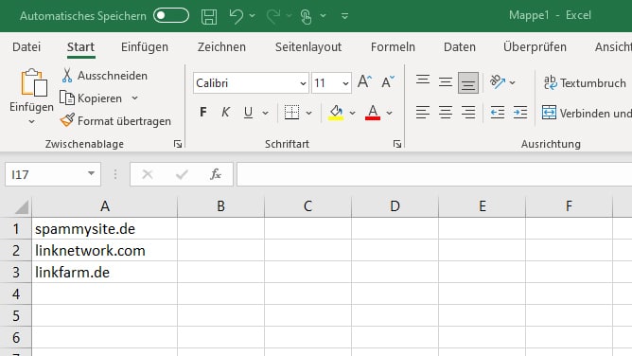Expand the borders dropdown arrow
The width and height of the screenshot is (632, 356).
[x=308, y=113]
